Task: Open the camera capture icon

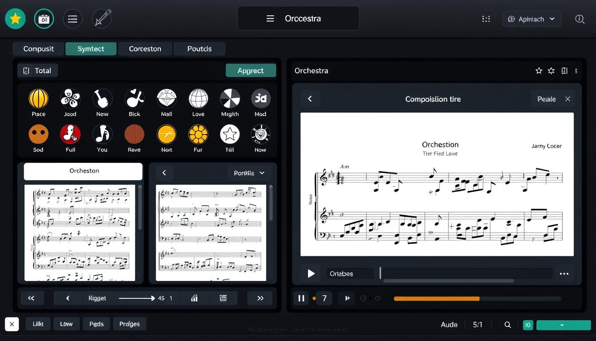Action: point(44,19)
